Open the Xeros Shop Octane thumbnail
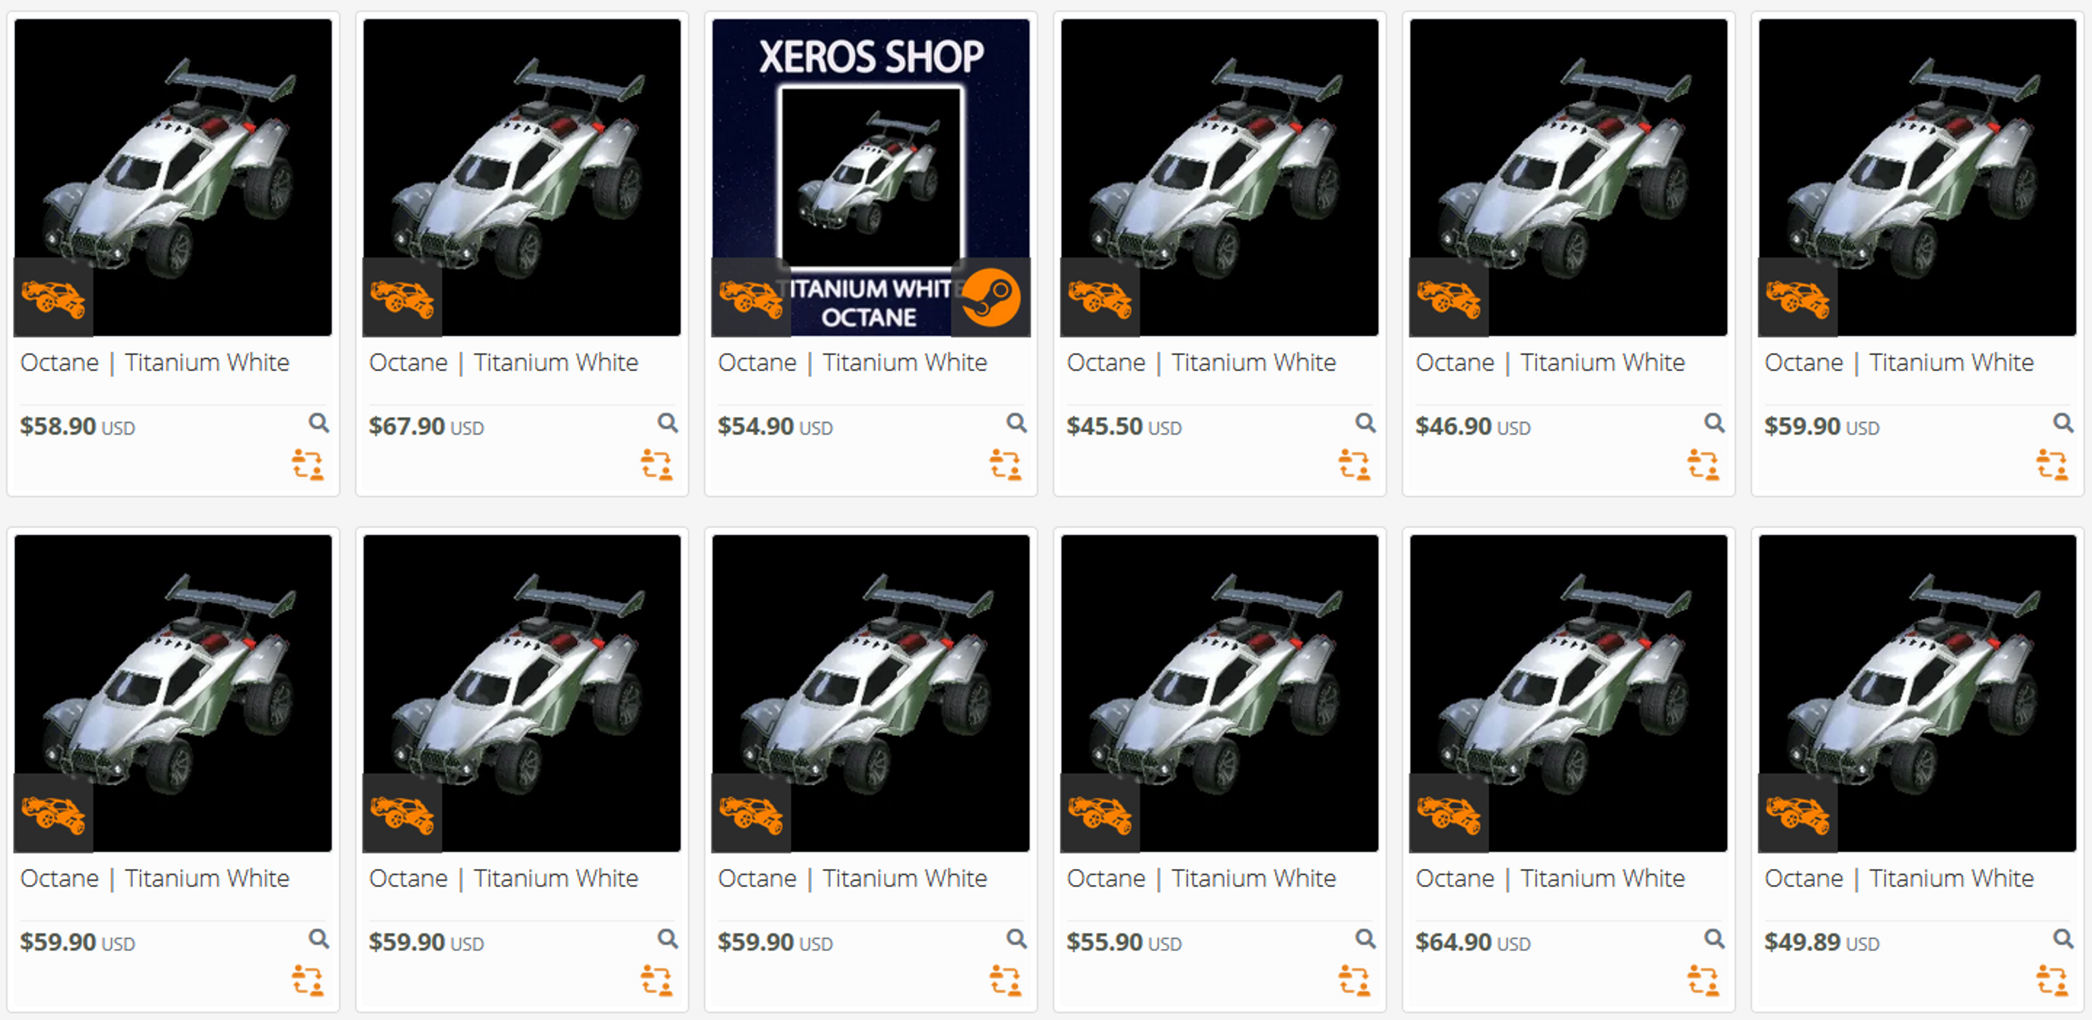Screen dimensions: 2092x1020 [871, 177]
